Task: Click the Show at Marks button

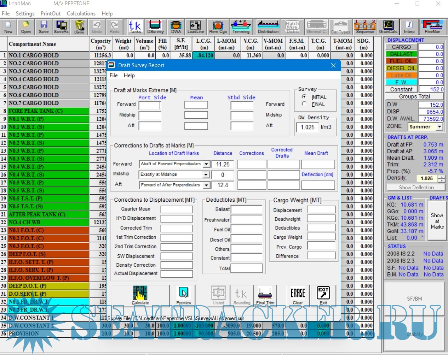Action: point(437,221)
